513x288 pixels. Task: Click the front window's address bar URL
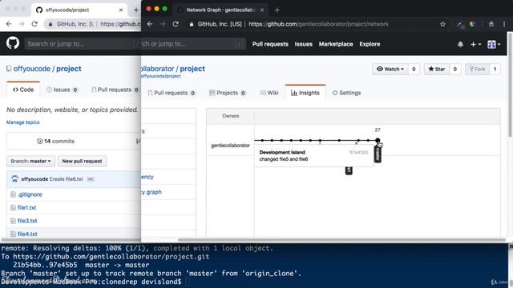pyautogui.click(x=318, y=24)
